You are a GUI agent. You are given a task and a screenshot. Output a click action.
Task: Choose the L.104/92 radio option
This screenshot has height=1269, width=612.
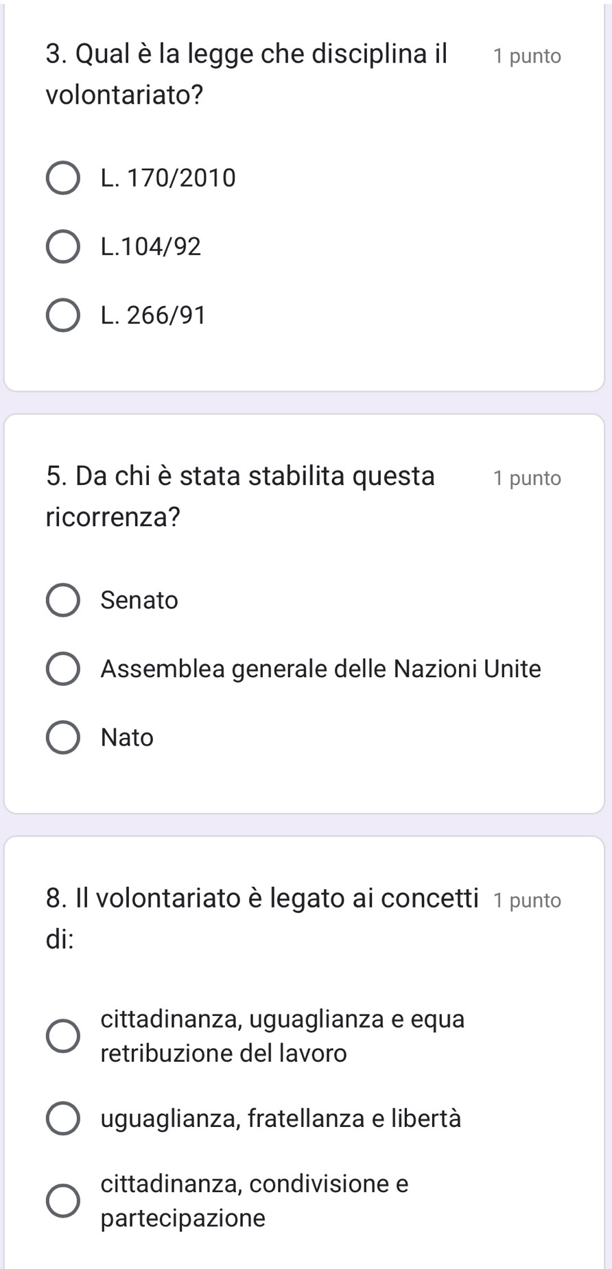coord(62,246)
